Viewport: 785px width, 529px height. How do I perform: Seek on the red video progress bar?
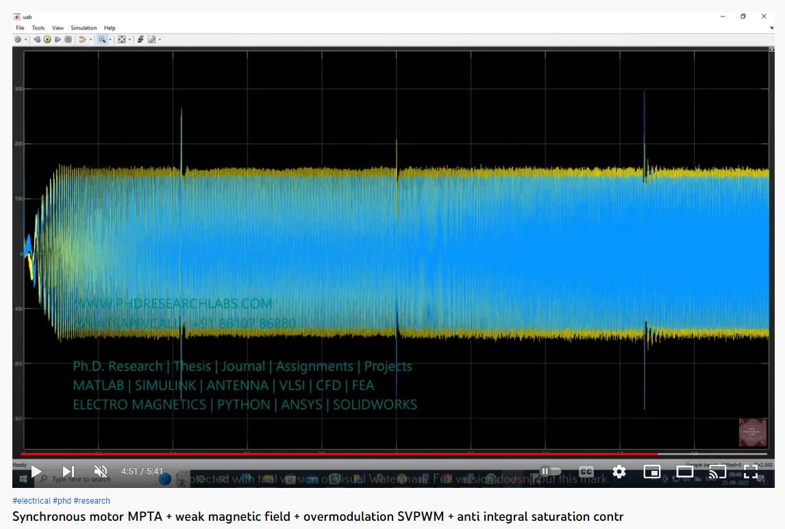[342, 454]
